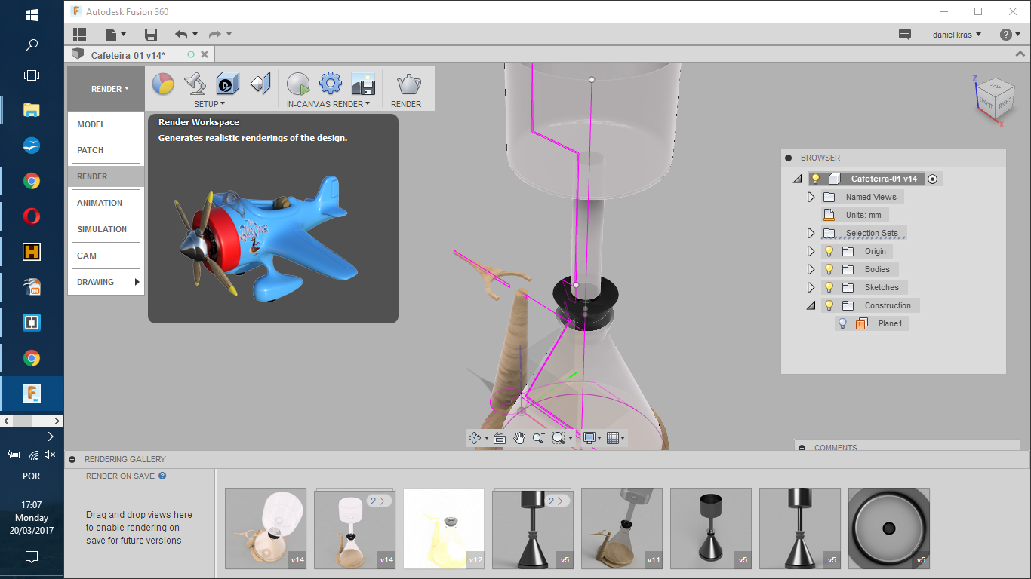This screenshot has width=1031, height=579.
Task: Open the DRAWING workspace submenu
Action: click(x=106, y=282)
